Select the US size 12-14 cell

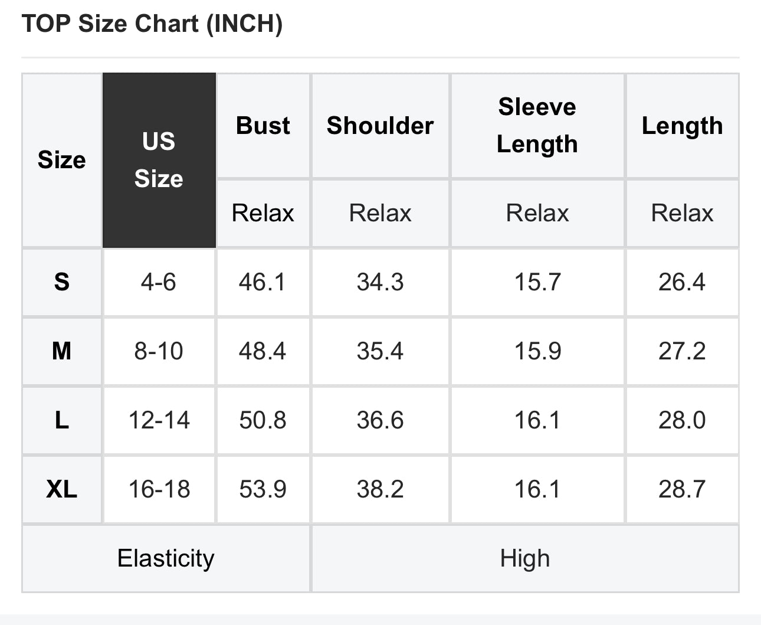point(159,420)
